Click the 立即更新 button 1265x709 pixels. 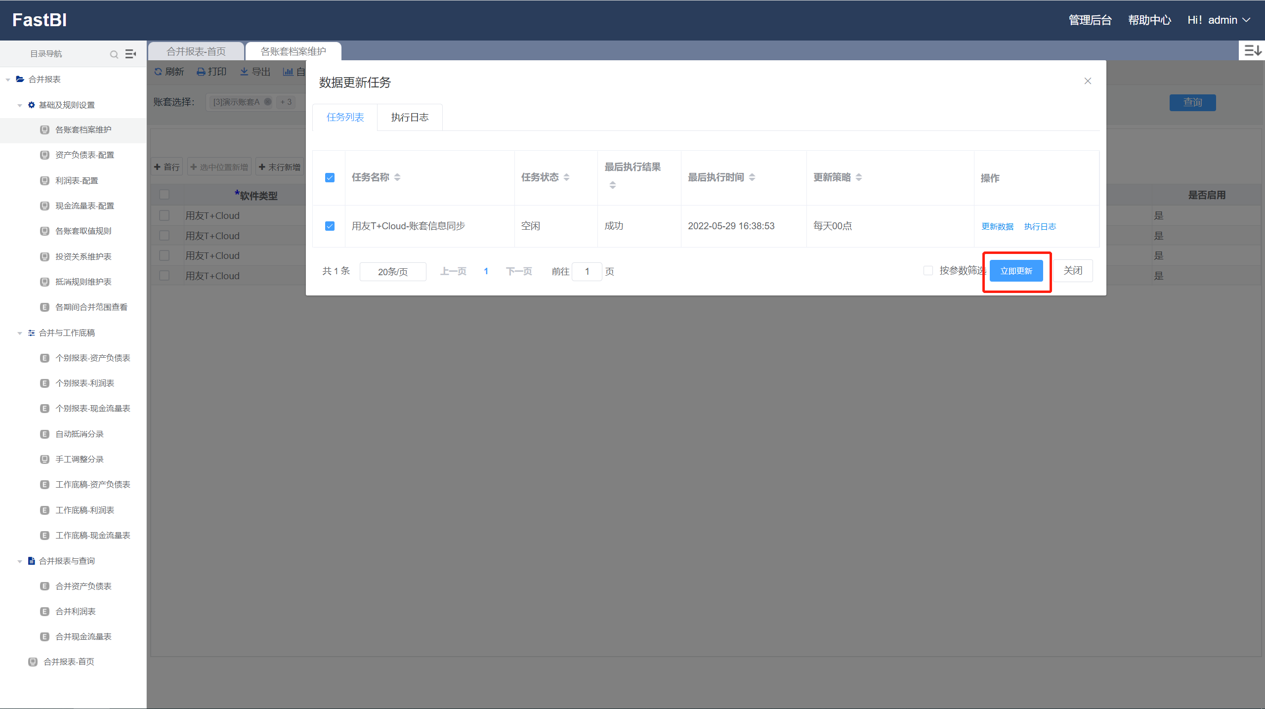pyautogui.click(x=1016, y=271)
